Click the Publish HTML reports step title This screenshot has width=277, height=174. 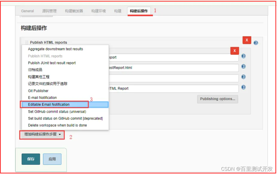pos(48,43)
